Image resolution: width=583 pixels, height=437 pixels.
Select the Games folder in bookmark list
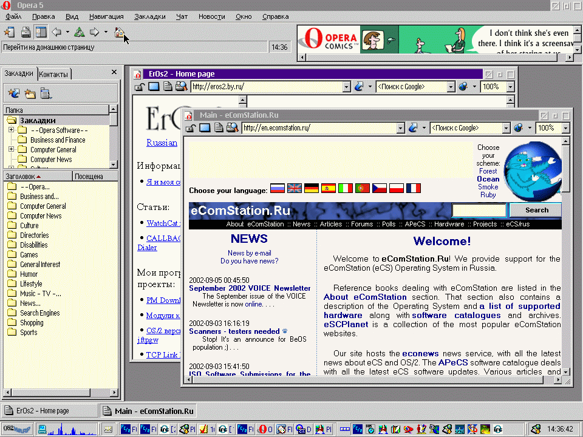coord(29,254)
